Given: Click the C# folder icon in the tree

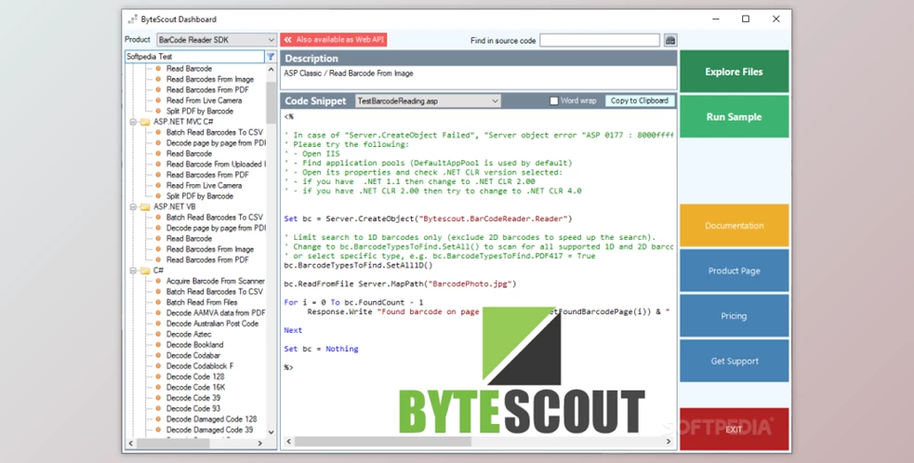Looking at the screenshot, I should pos(144,271).
